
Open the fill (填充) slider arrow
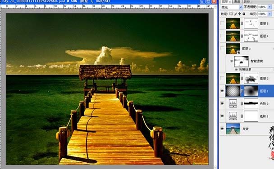coord(269,14)
